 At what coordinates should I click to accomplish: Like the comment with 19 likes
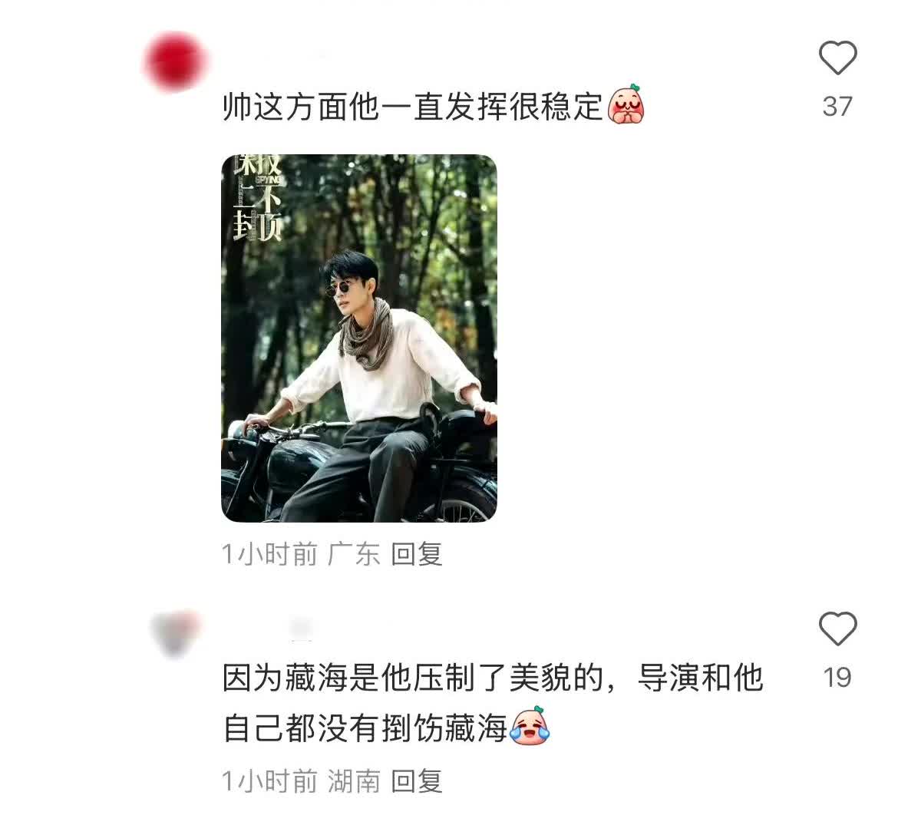tap(837, 629)
